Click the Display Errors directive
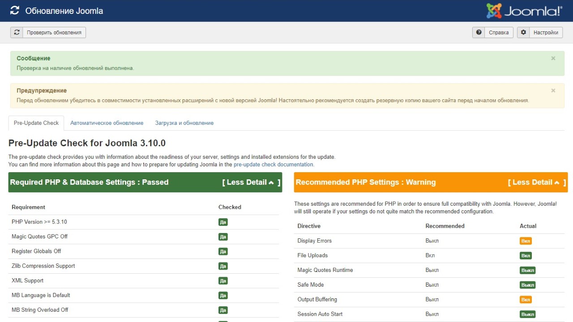Image resolution: width=573 pixels, height=322 pixels. [x=315, y=241]
